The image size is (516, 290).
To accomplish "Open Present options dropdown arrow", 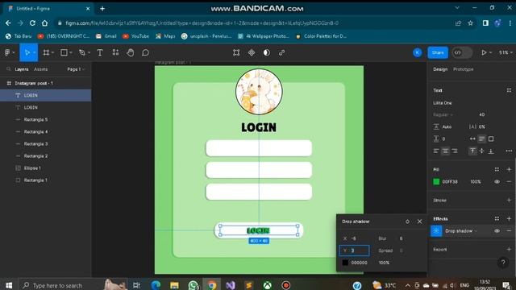I will click(x=491, y=52).
